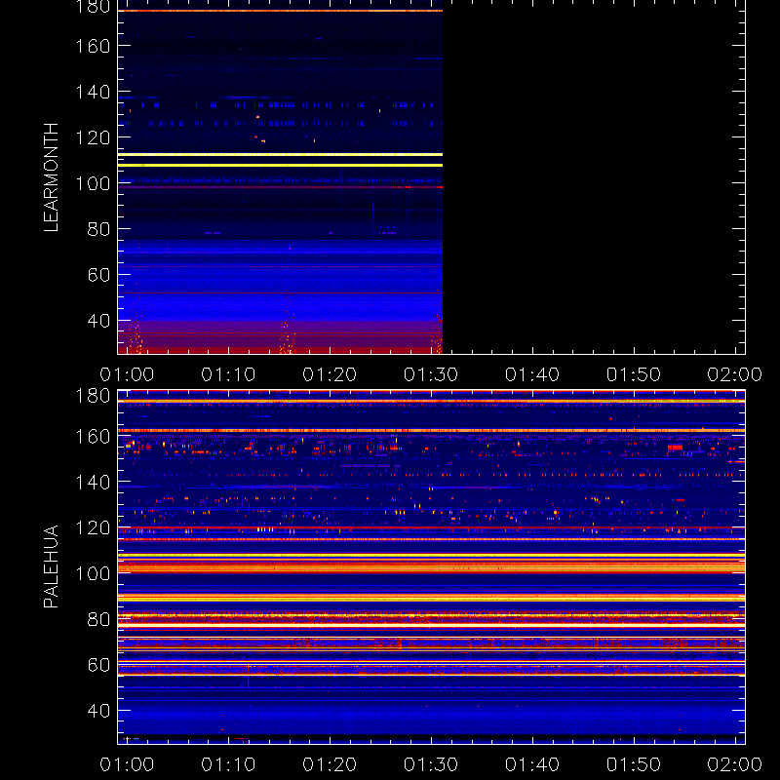Choose 01:00 time label under PALEHUA plot
The width and height of the screenshot is (780, 780).
click(127, 764)
